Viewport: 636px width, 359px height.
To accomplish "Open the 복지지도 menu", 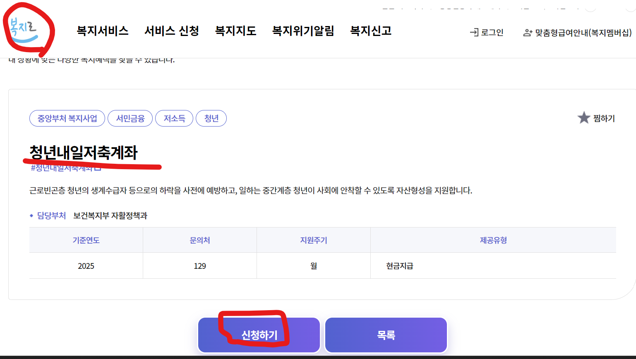I will (235, 31).
